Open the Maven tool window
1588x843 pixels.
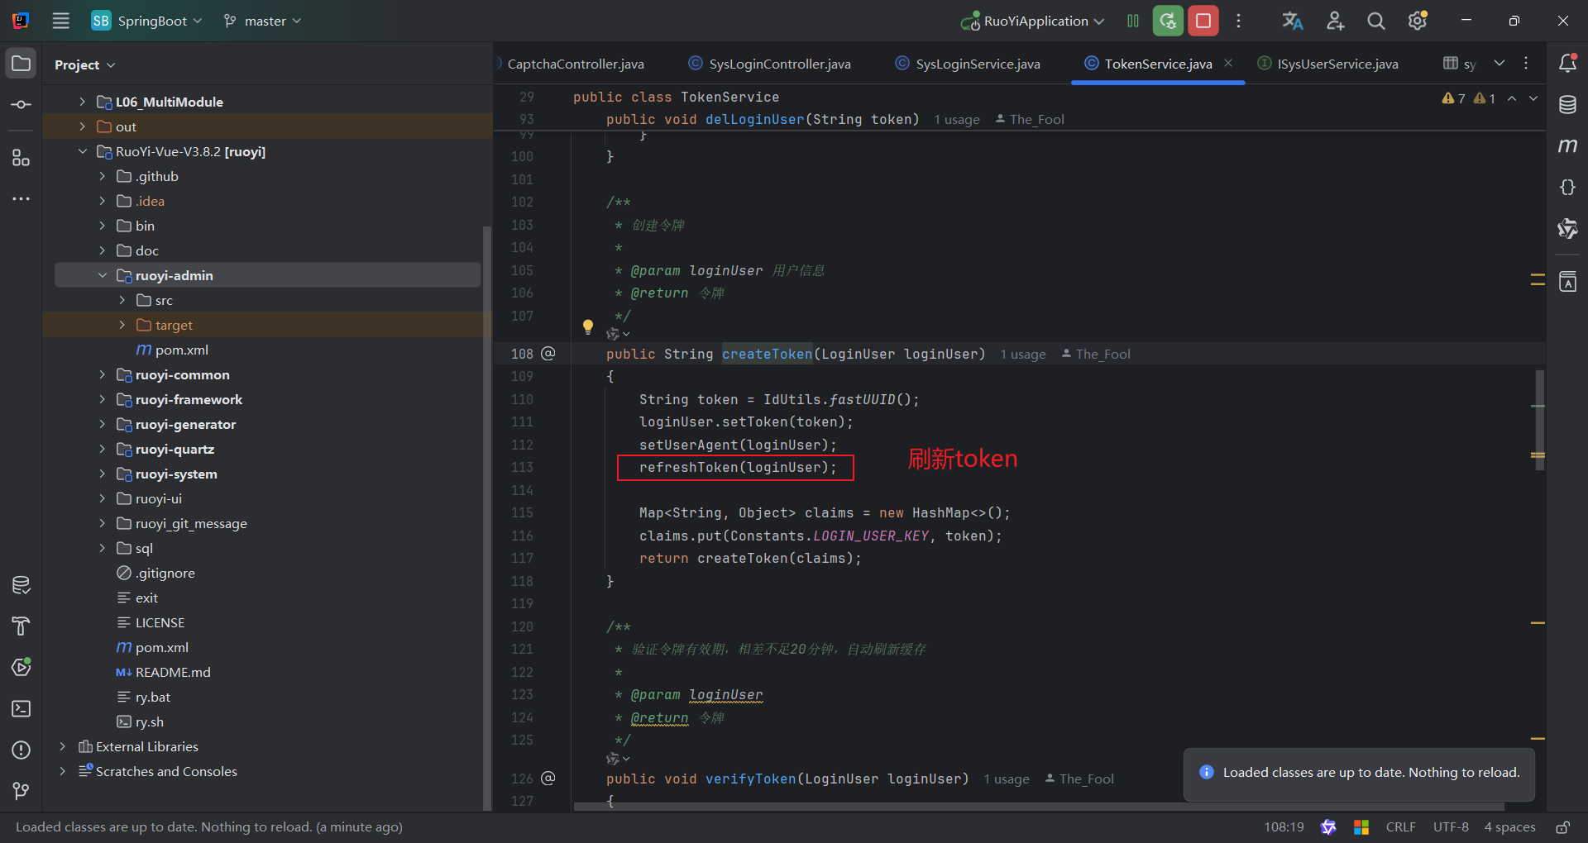pyautogui.click(x=1567, y=146)
